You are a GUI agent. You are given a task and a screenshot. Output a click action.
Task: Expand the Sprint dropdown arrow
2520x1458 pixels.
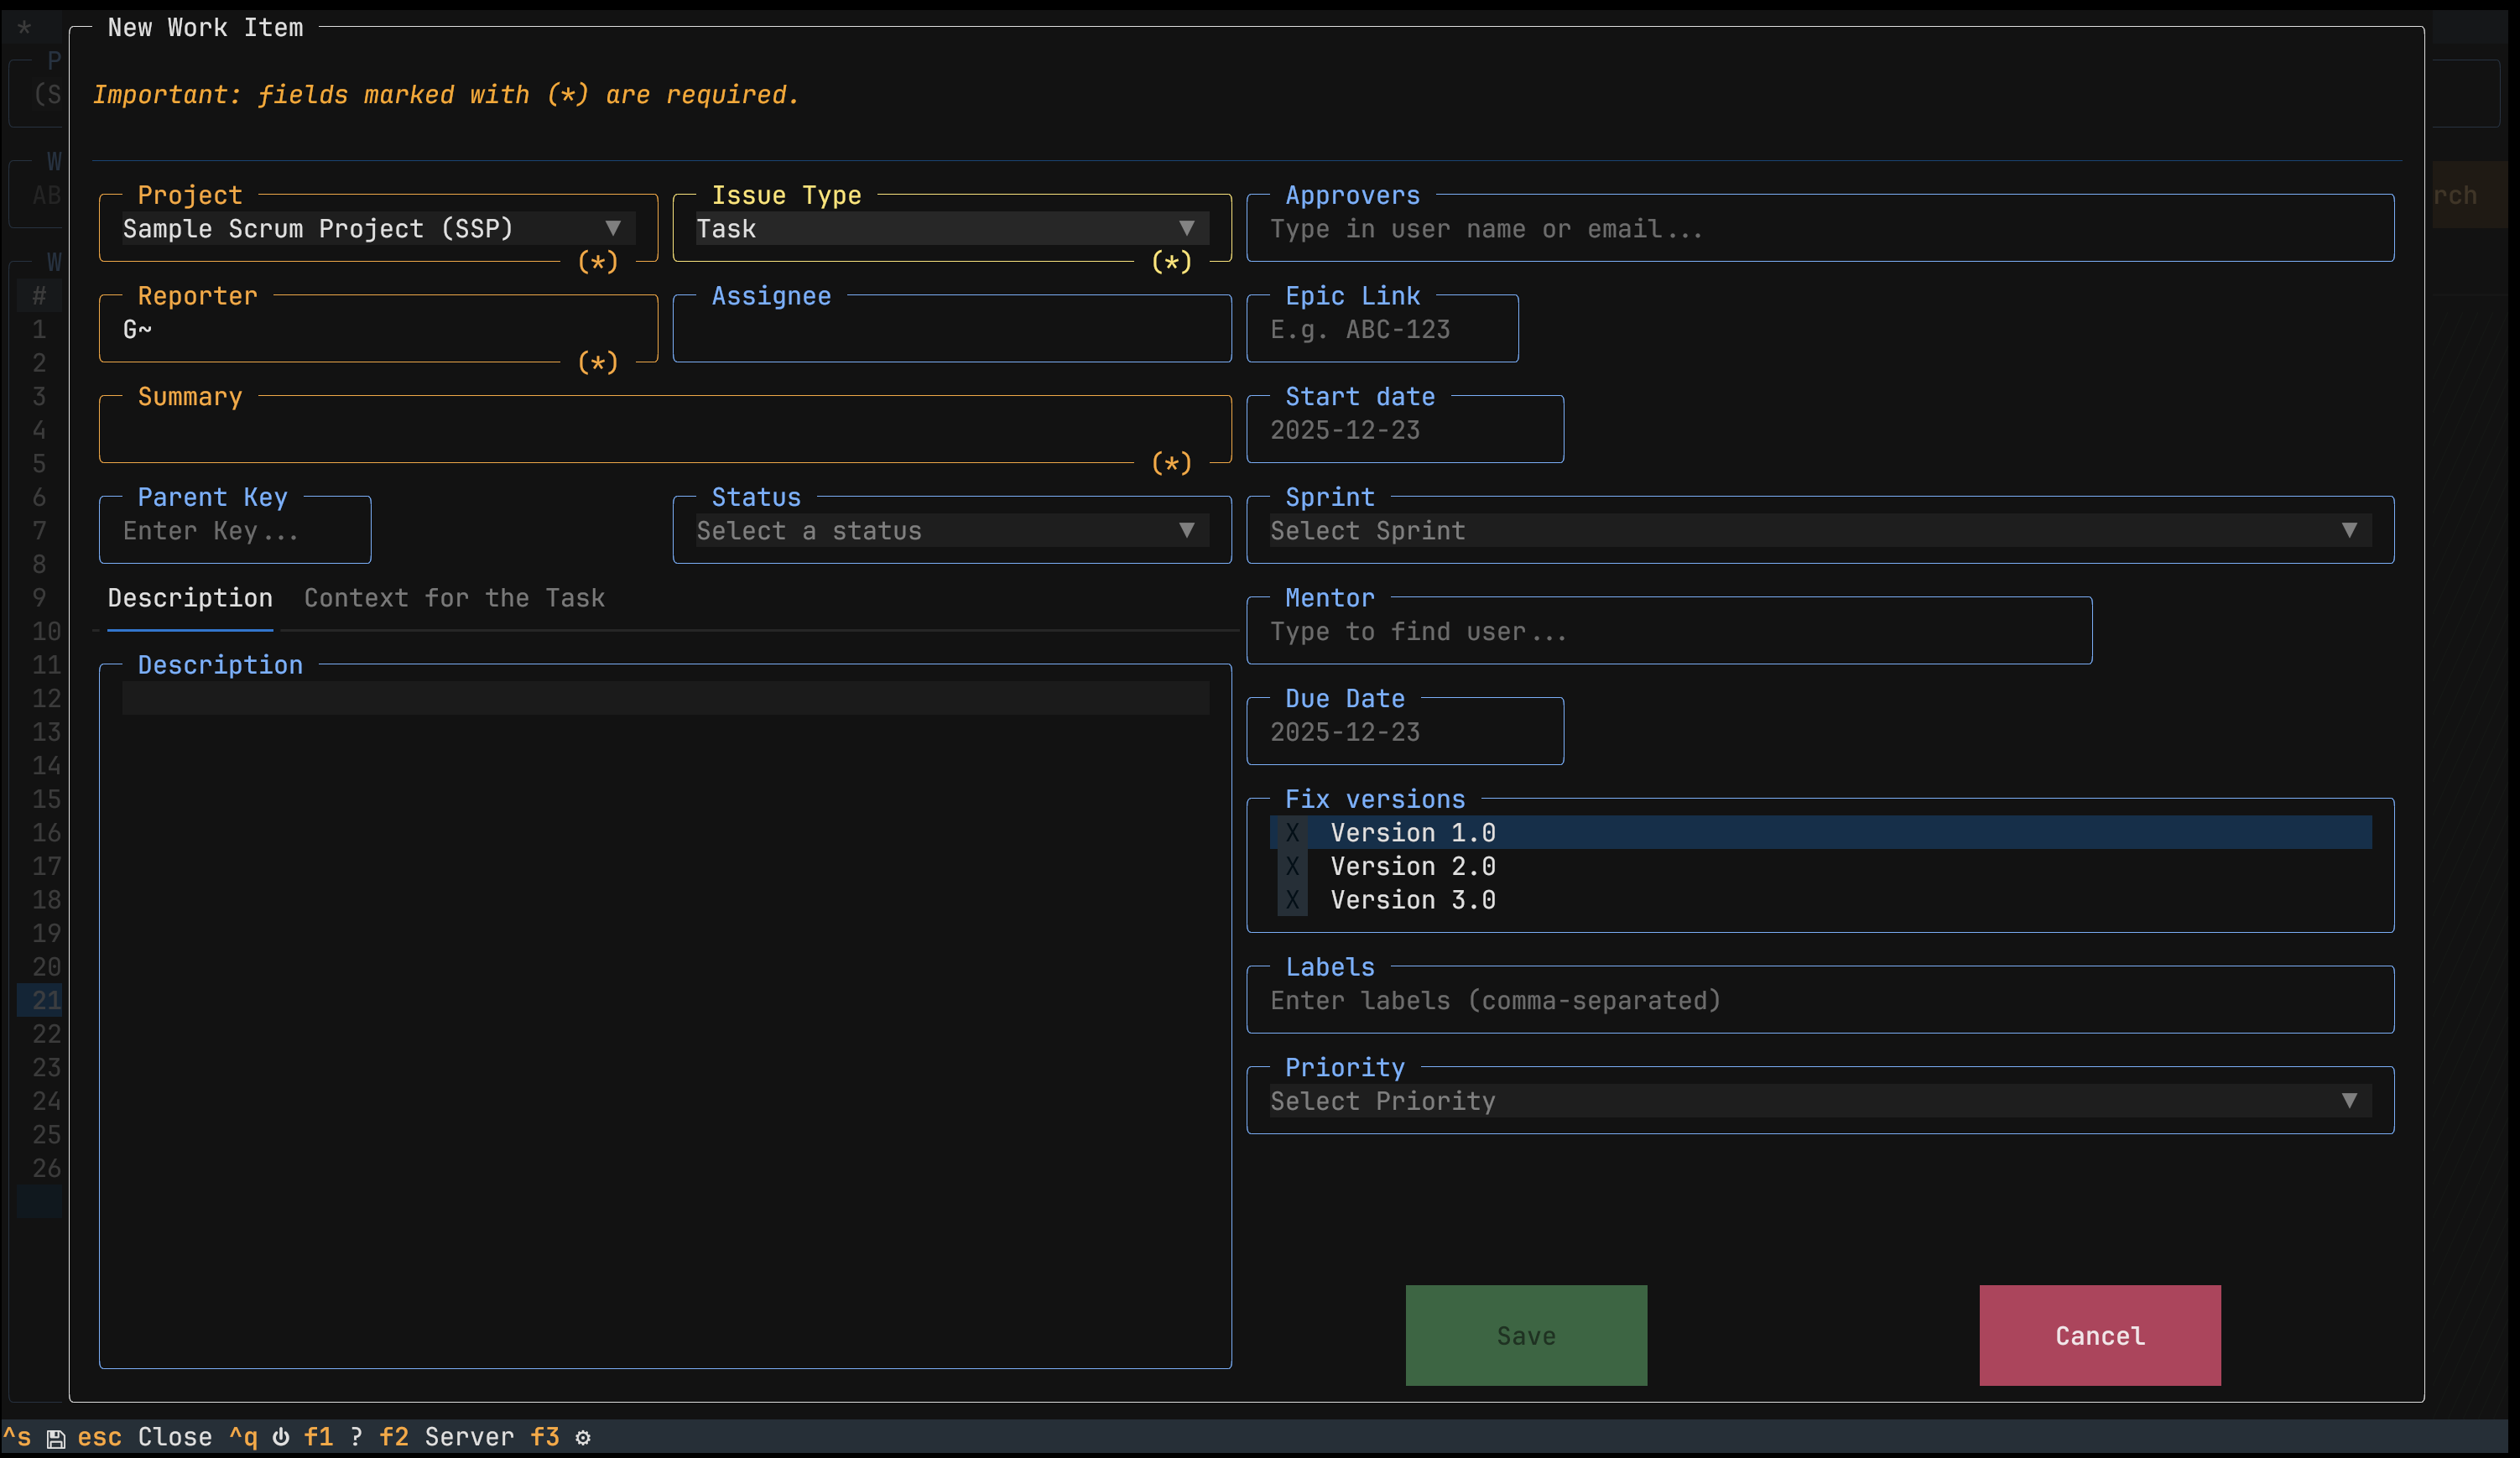tap(2349, 530)
